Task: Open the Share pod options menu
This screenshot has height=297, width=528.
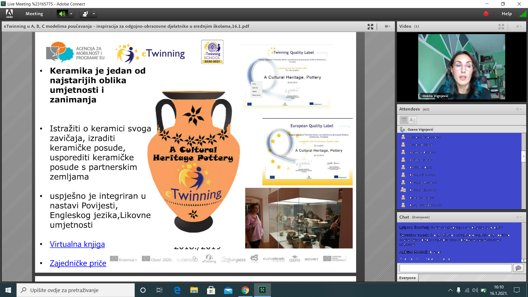Action: point(387,26)
